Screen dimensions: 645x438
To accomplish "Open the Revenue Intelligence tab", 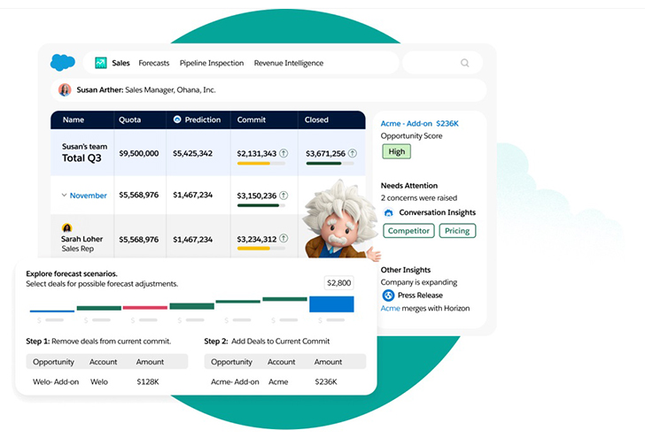I will (x=288, y=63).
